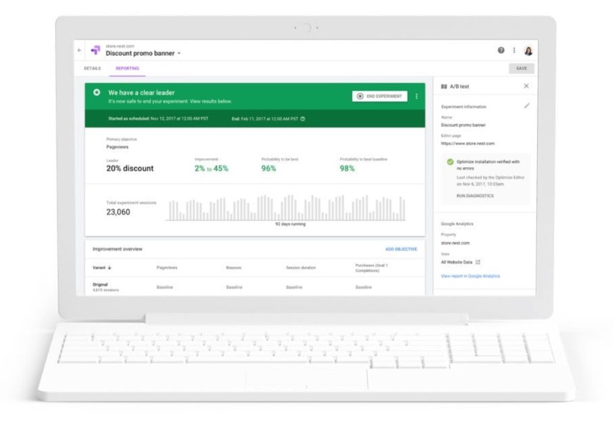Sort by the Variant column arrow
The image size is (613, 422).
110,268
